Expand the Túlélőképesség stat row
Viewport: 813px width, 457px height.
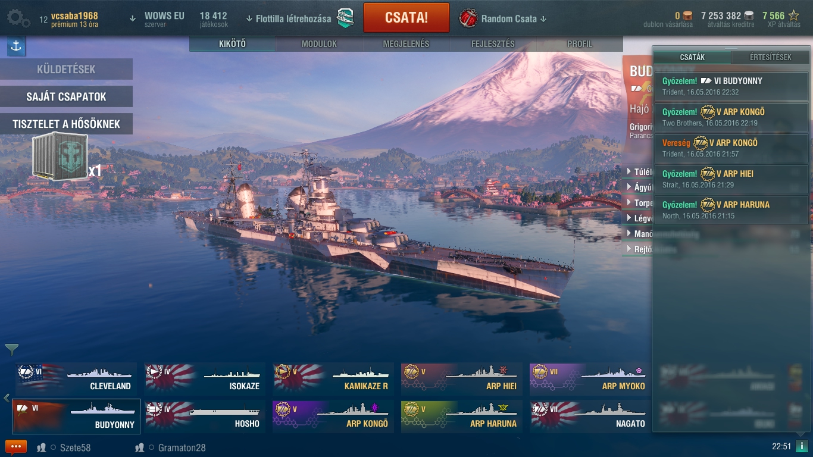[637, 172]
